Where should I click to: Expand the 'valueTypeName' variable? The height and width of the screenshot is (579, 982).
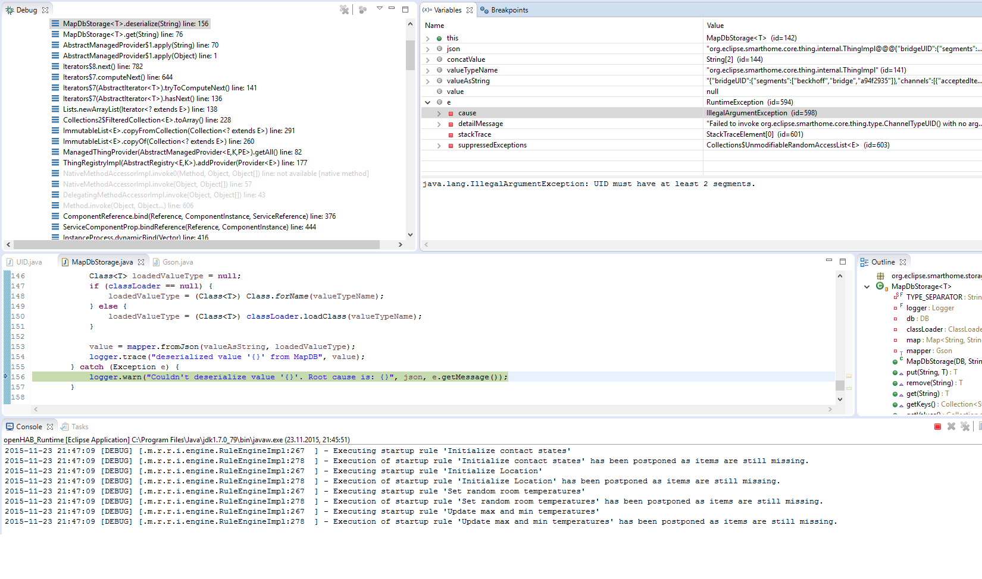click(428, 70)
